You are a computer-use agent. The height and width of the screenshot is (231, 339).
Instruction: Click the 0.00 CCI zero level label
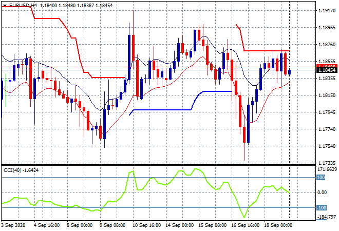point(322,192)
